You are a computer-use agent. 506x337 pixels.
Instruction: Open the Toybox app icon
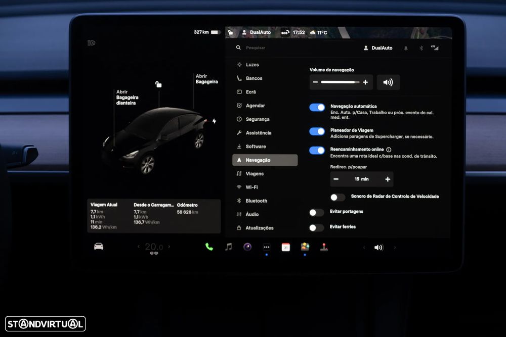coord(305,247)
